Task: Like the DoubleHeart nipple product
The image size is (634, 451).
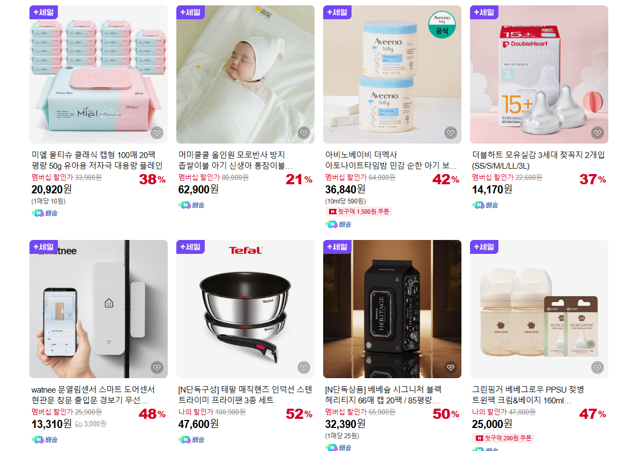Action: pos(597,132)
